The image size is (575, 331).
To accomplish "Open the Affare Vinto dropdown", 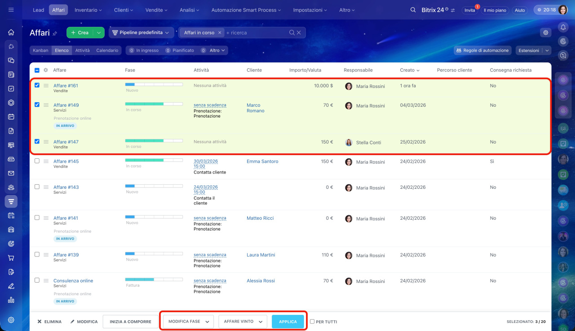I will (243, 322).
